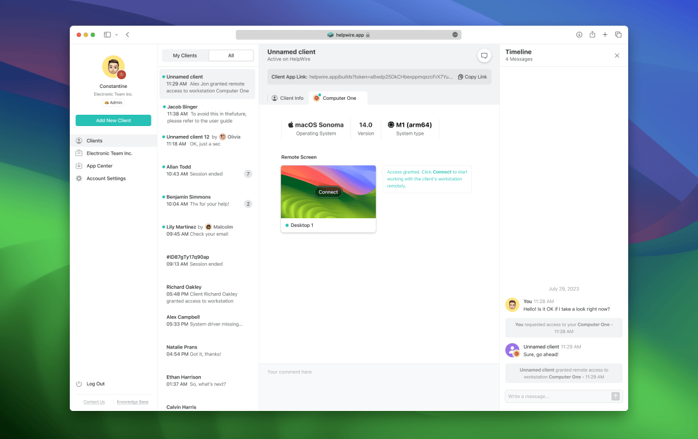Open Knowledge Base link
This screenshot has width=698, height=439.
(133, 402)
